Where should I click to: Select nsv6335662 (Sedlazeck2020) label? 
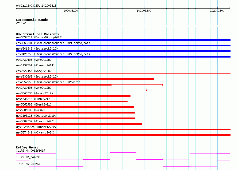point(37,76)
